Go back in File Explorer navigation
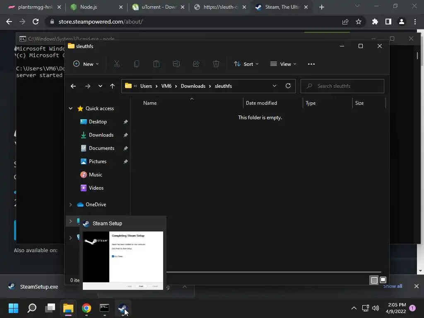This screenshot has width=424, height=318. 73,86
